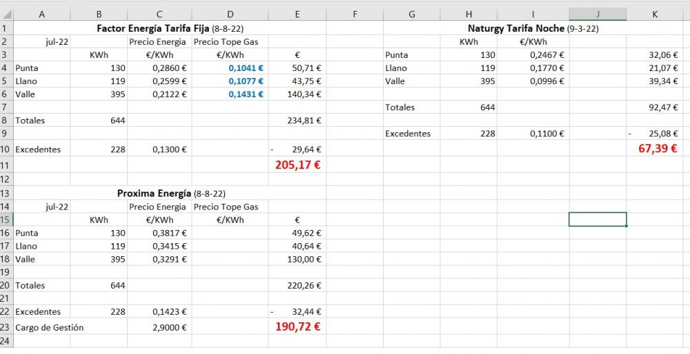Click the title 'Naturgy Tarifa Noche'
This screenshot has height=354, width=690.
point(515,28)
